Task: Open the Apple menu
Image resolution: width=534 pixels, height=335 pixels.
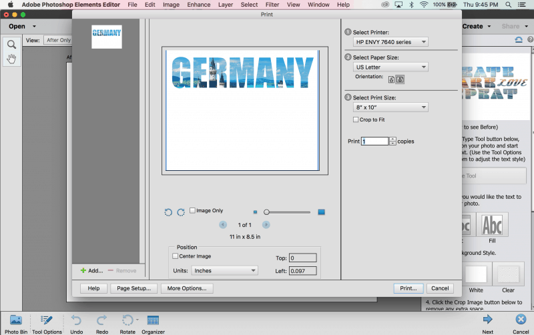Action: pos(11,5)
